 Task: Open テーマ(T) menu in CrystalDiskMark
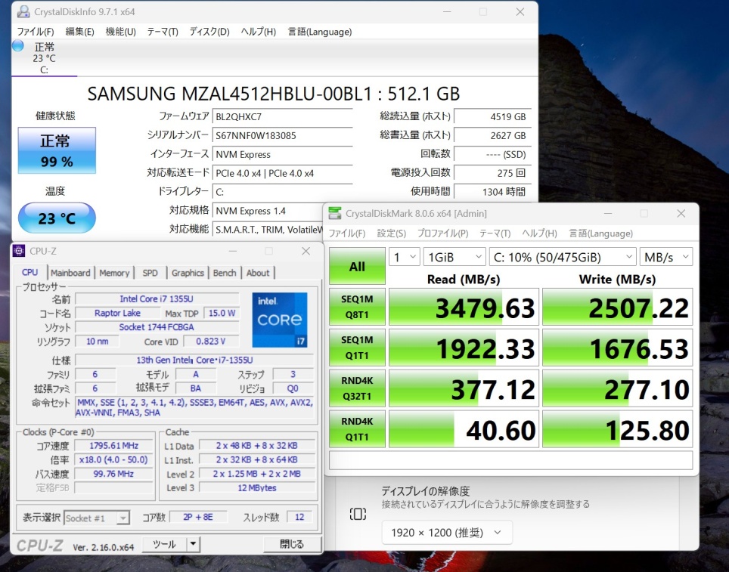(495, 233)
